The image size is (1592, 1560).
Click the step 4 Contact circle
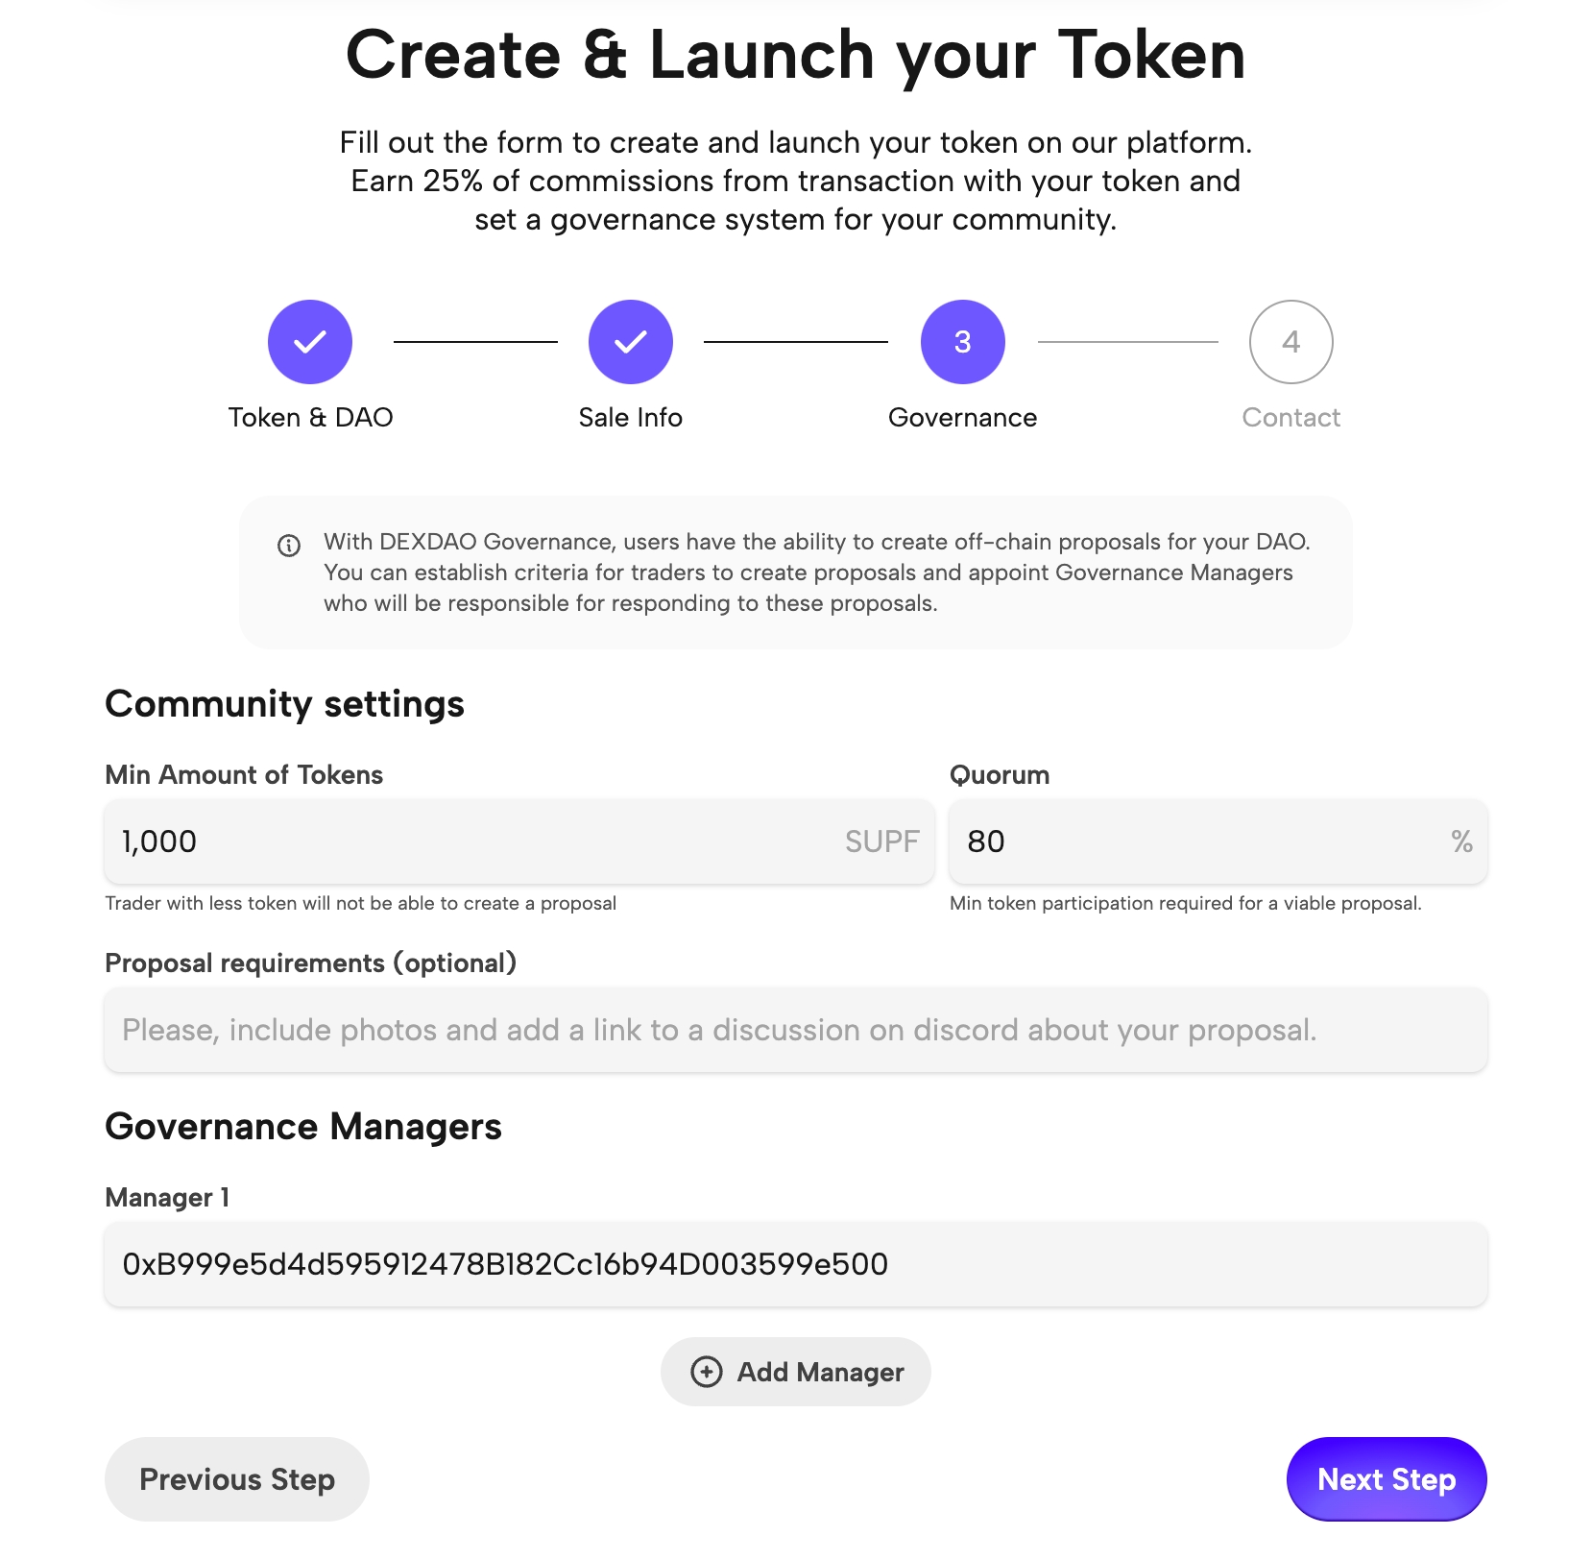(x=1290, y=342)
